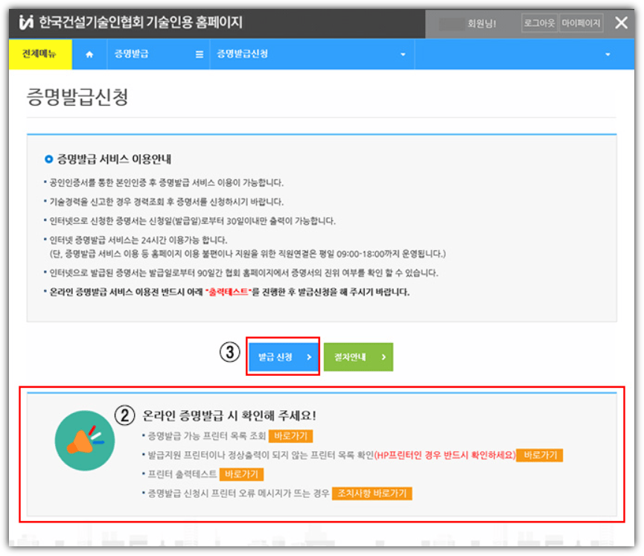Click the line mentioning 90일간 진위 여부 확인

pos(244,272)
